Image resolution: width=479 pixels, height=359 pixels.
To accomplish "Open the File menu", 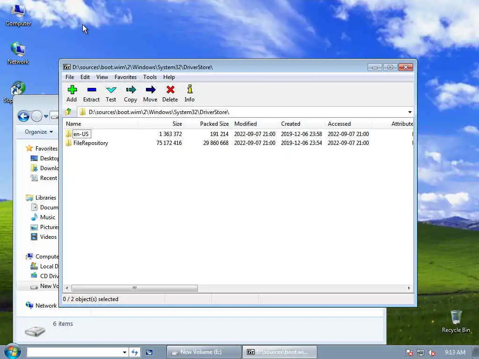I will pos(70,77).
